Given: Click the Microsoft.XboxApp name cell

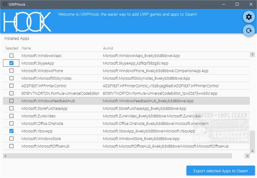Looking at the screenshot, I should pos(37,131).
